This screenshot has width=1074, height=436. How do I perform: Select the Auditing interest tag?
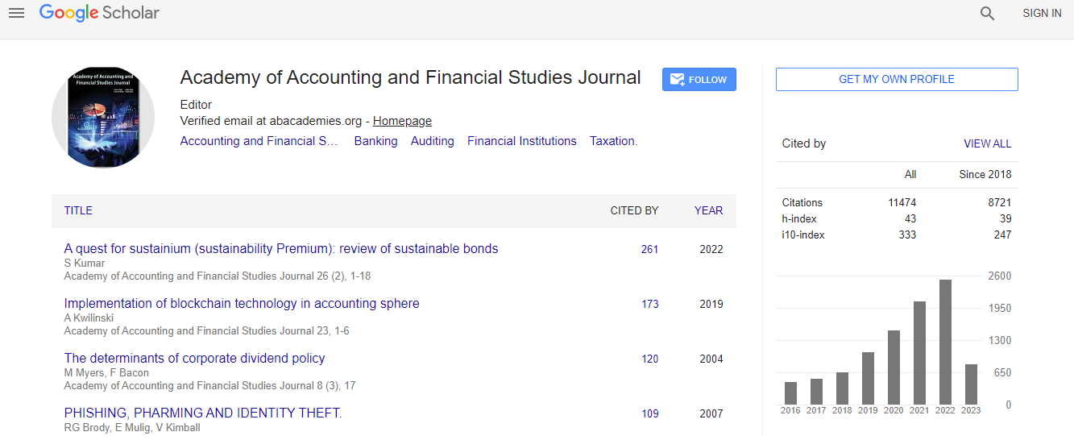point(433,141)
